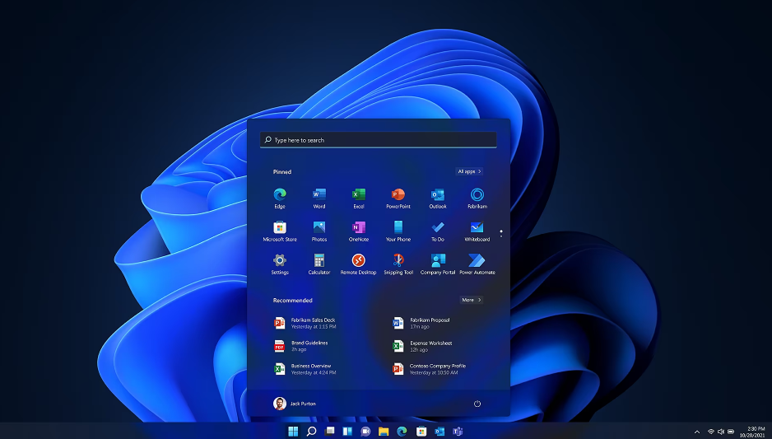Screen dimensions: 772x439
Task: Open the Jack Purton user account menu
Action: coord(295,404)
